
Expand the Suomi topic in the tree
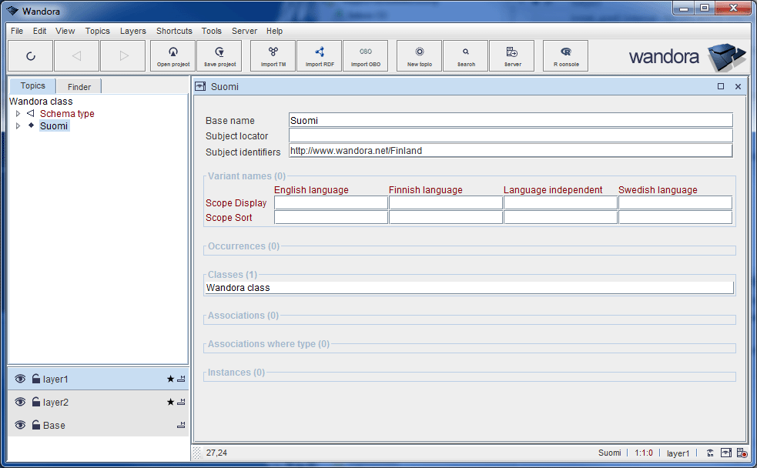pyautogui.click(x=18, y=125)
